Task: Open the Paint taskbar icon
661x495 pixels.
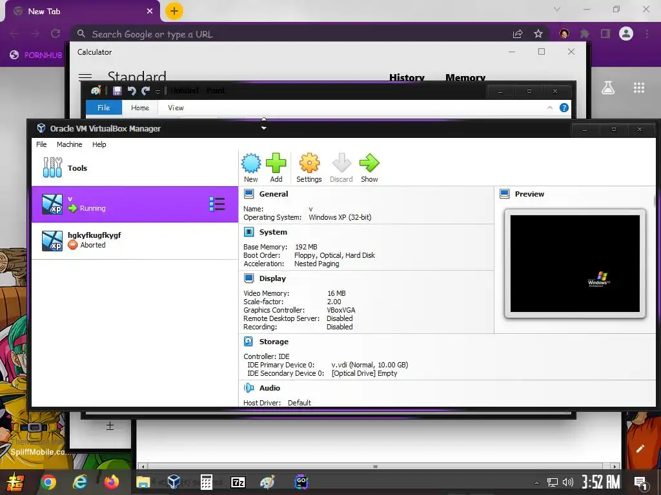Action: [268, 482]
